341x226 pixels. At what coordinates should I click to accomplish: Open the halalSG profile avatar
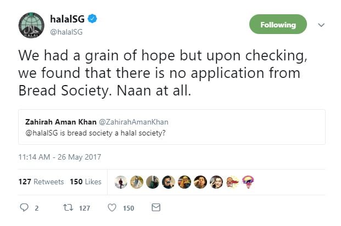32,27
